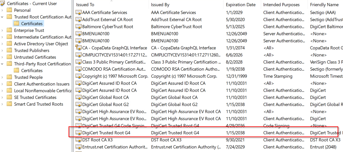Screen dimensions: 343x152
Task: Click the Certificates - Current User root icon
Action: [x=3, y=4]
